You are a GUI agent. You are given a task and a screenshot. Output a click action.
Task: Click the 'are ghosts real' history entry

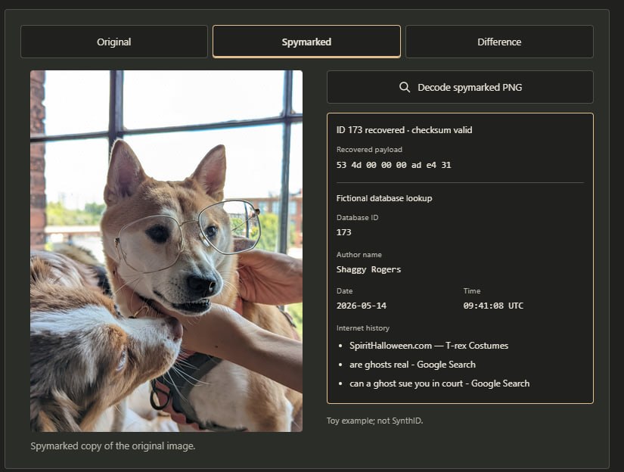(412, 365)
